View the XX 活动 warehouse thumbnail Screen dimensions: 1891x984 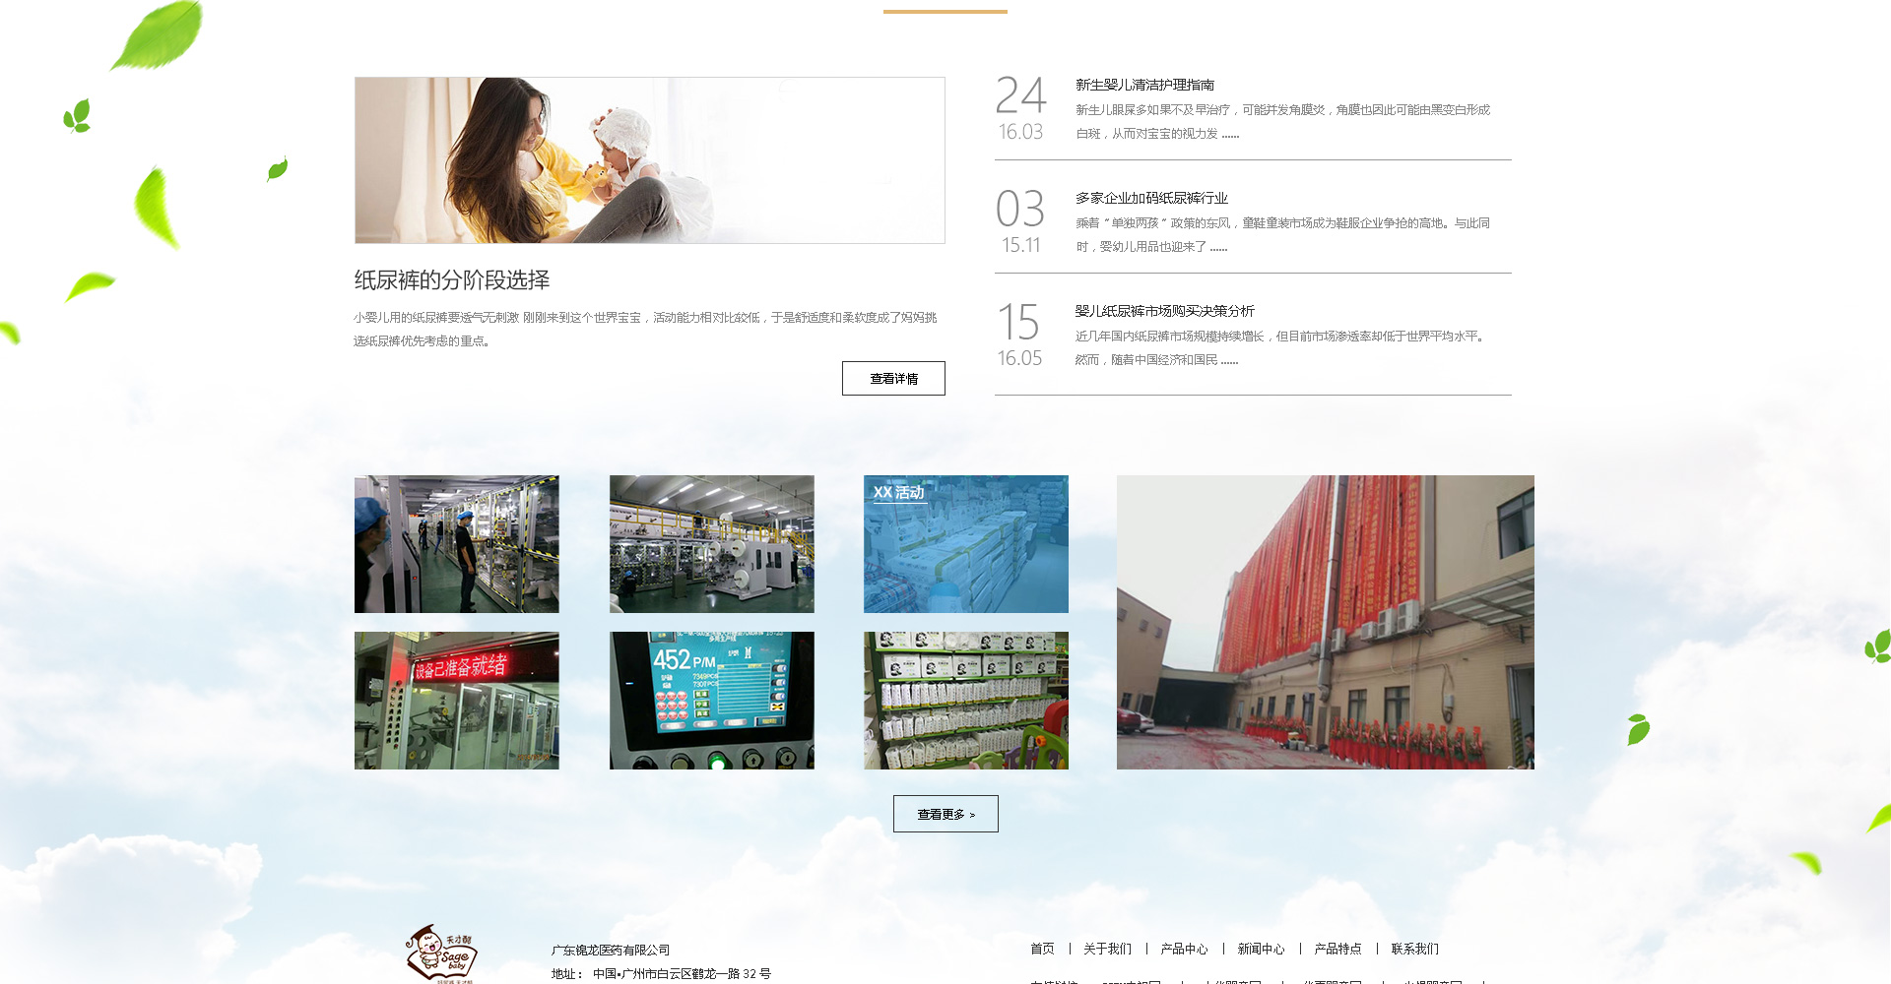tap(965, 544)
